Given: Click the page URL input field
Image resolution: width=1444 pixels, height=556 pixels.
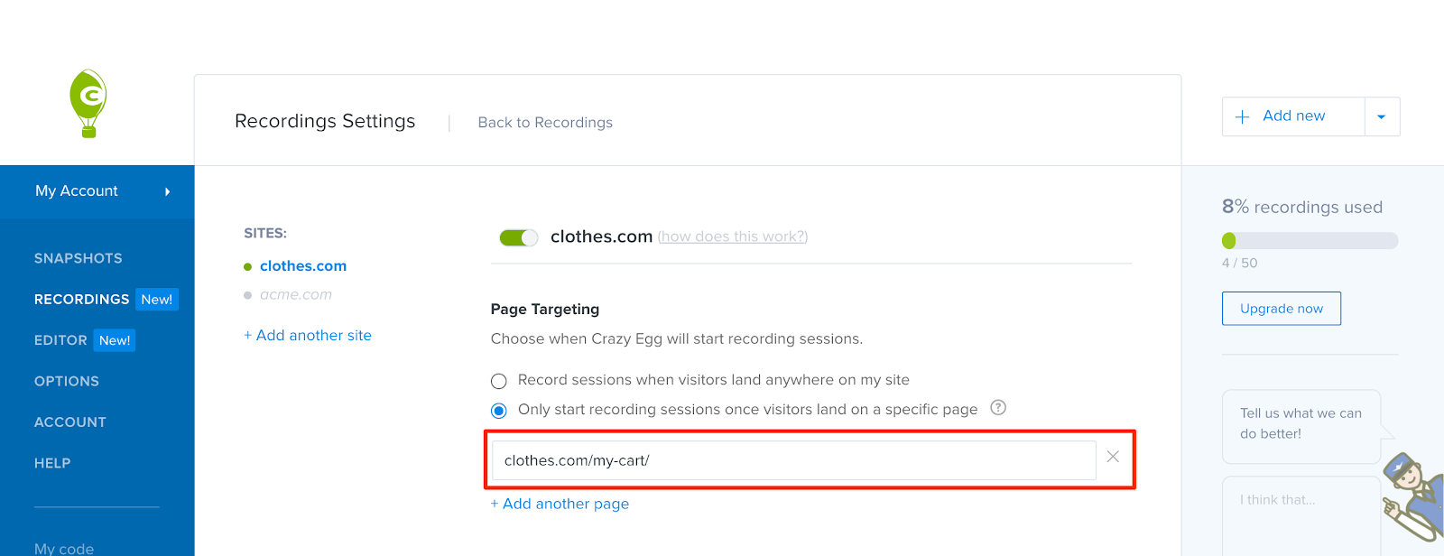Looking at the screenshot, I should (793, 460).
